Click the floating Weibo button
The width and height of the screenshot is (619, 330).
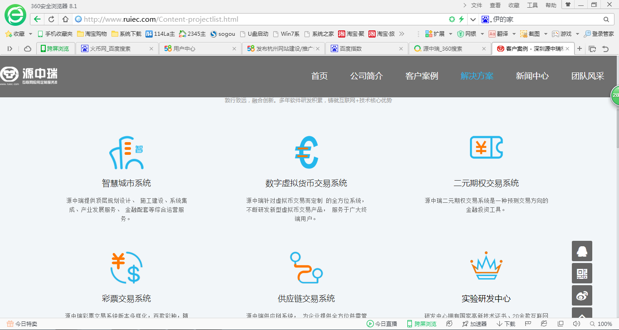[582, 296]
